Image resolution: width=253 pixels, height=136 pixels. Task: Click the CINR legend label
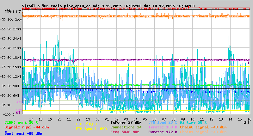pos(21,122)
